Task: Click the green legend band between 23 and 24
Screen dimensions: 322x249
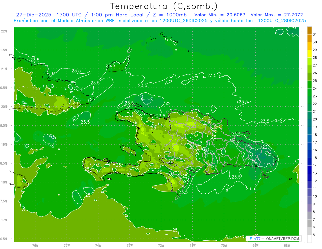Action: pyautogui.click(x=309, y=92)
